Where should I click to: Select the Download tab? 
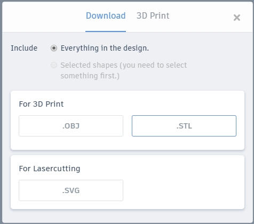(106, 15)
